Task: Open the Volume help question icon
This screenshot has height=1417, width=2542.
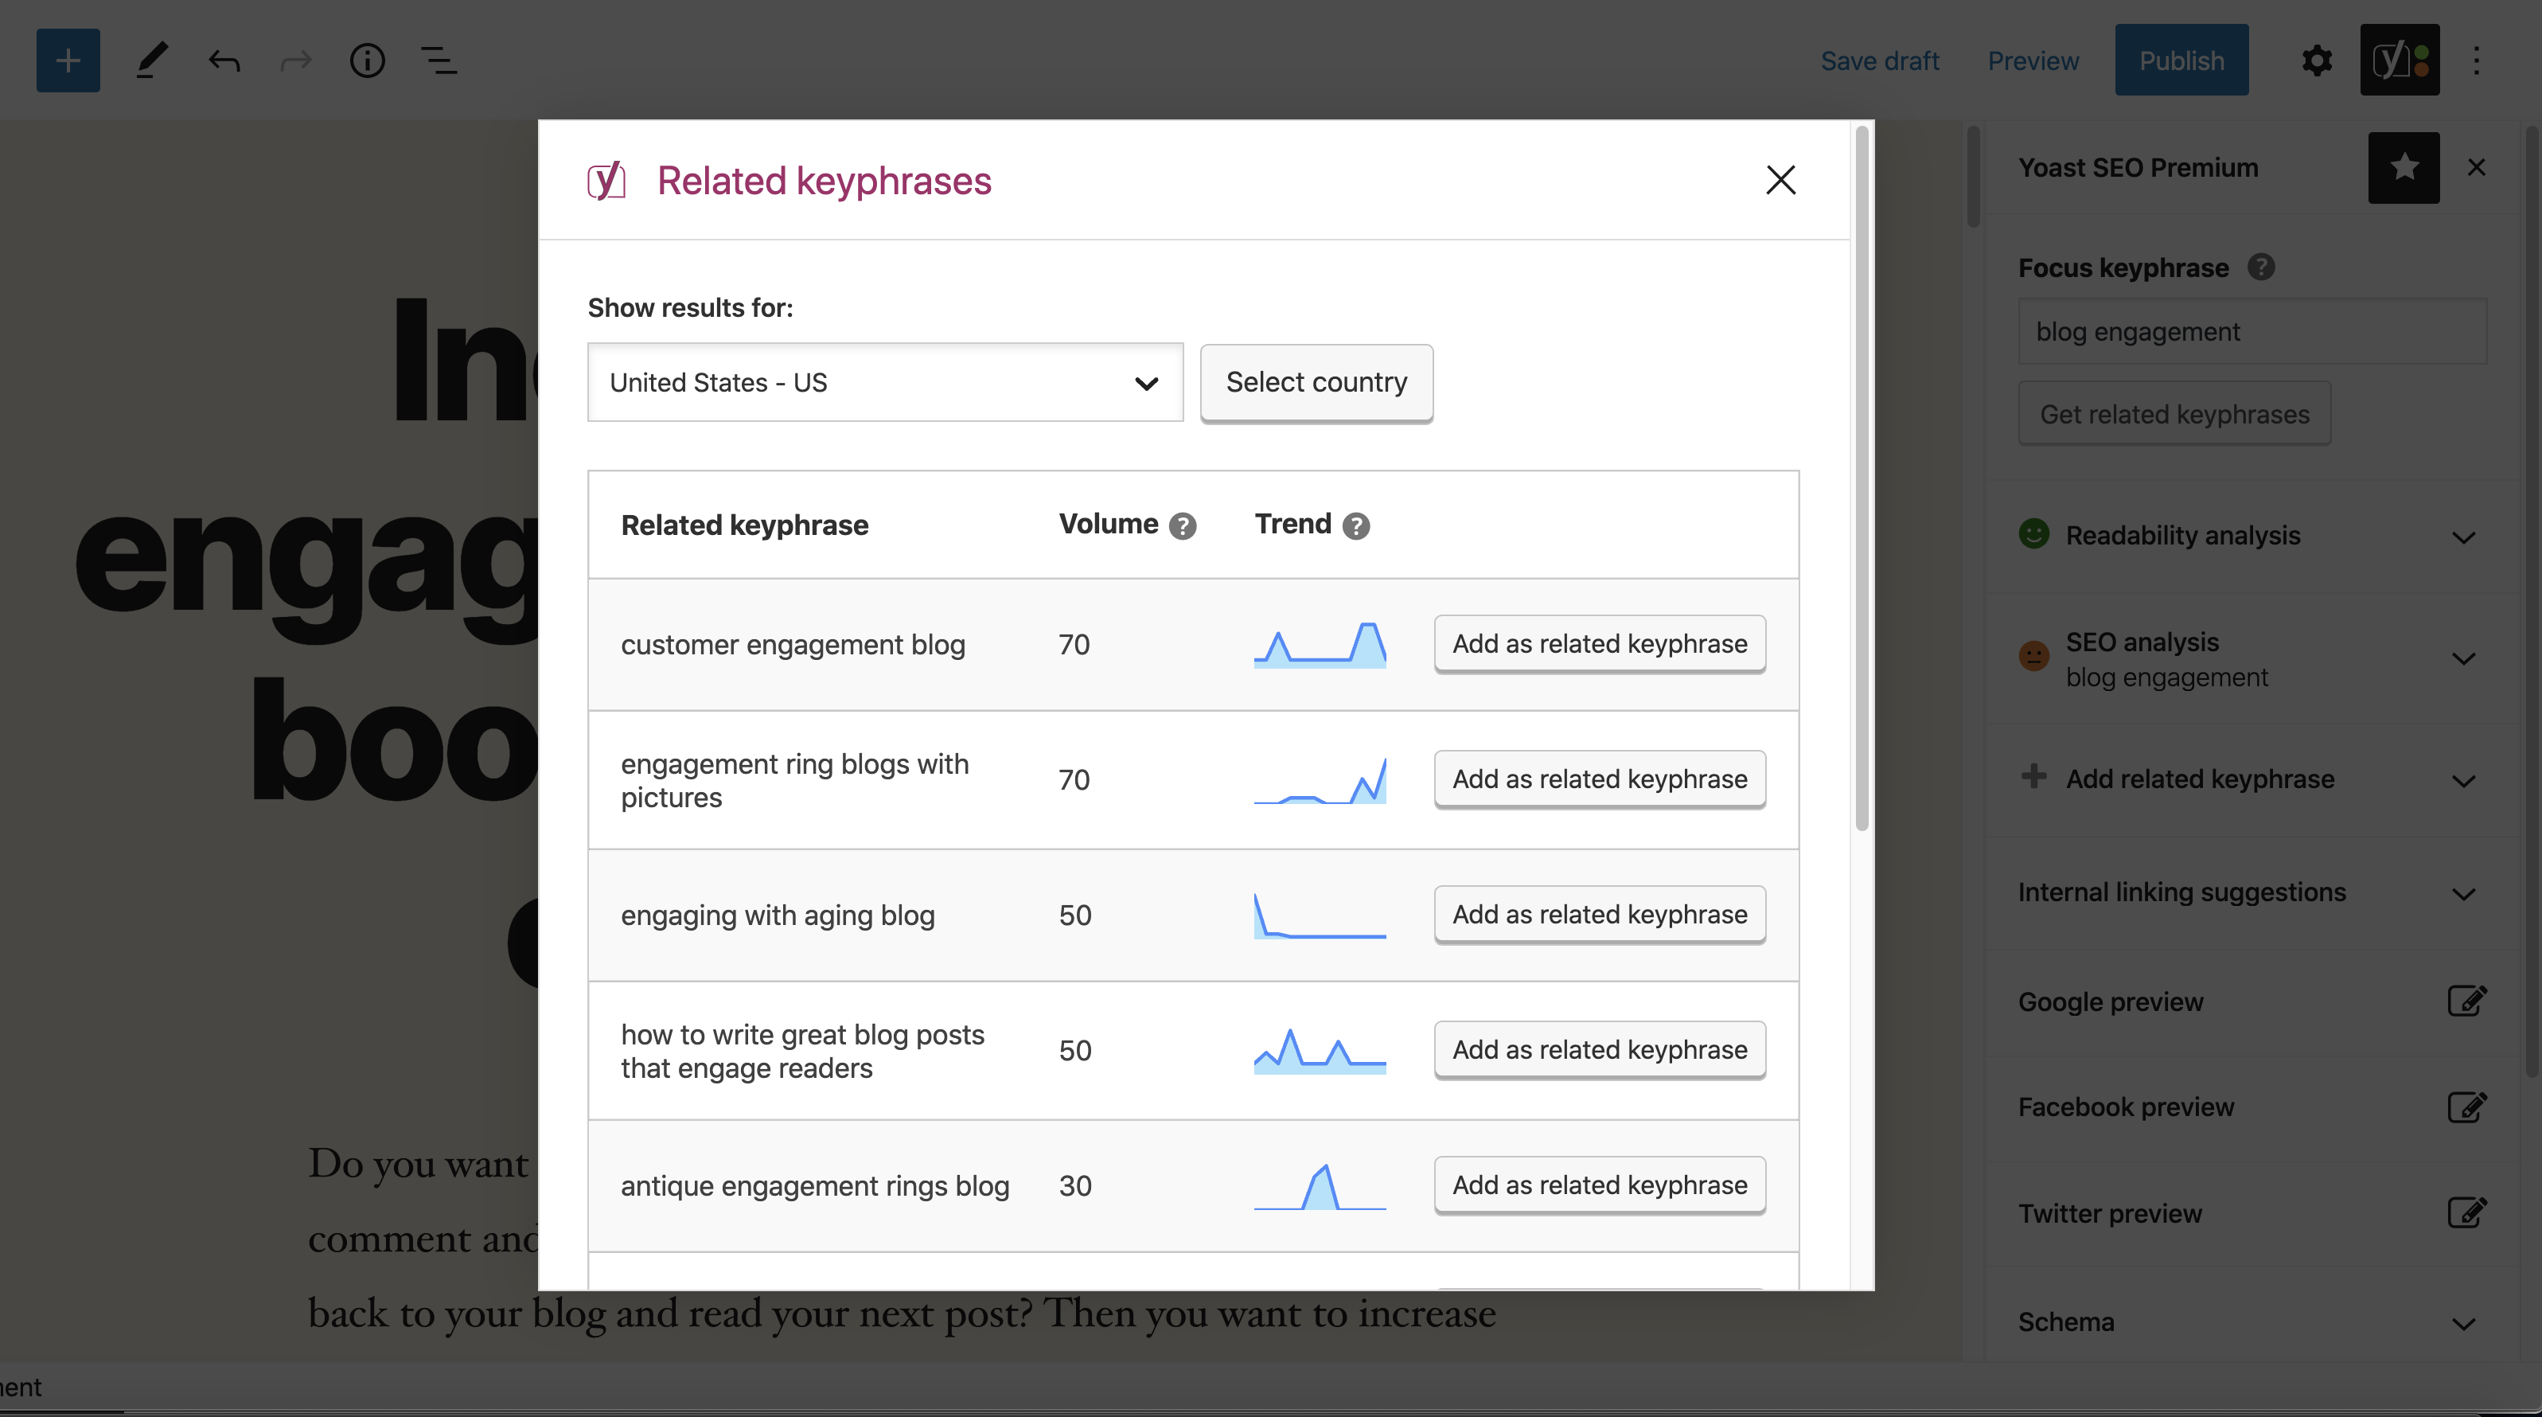Action: pyautogui.click(x=1183, y=526)
